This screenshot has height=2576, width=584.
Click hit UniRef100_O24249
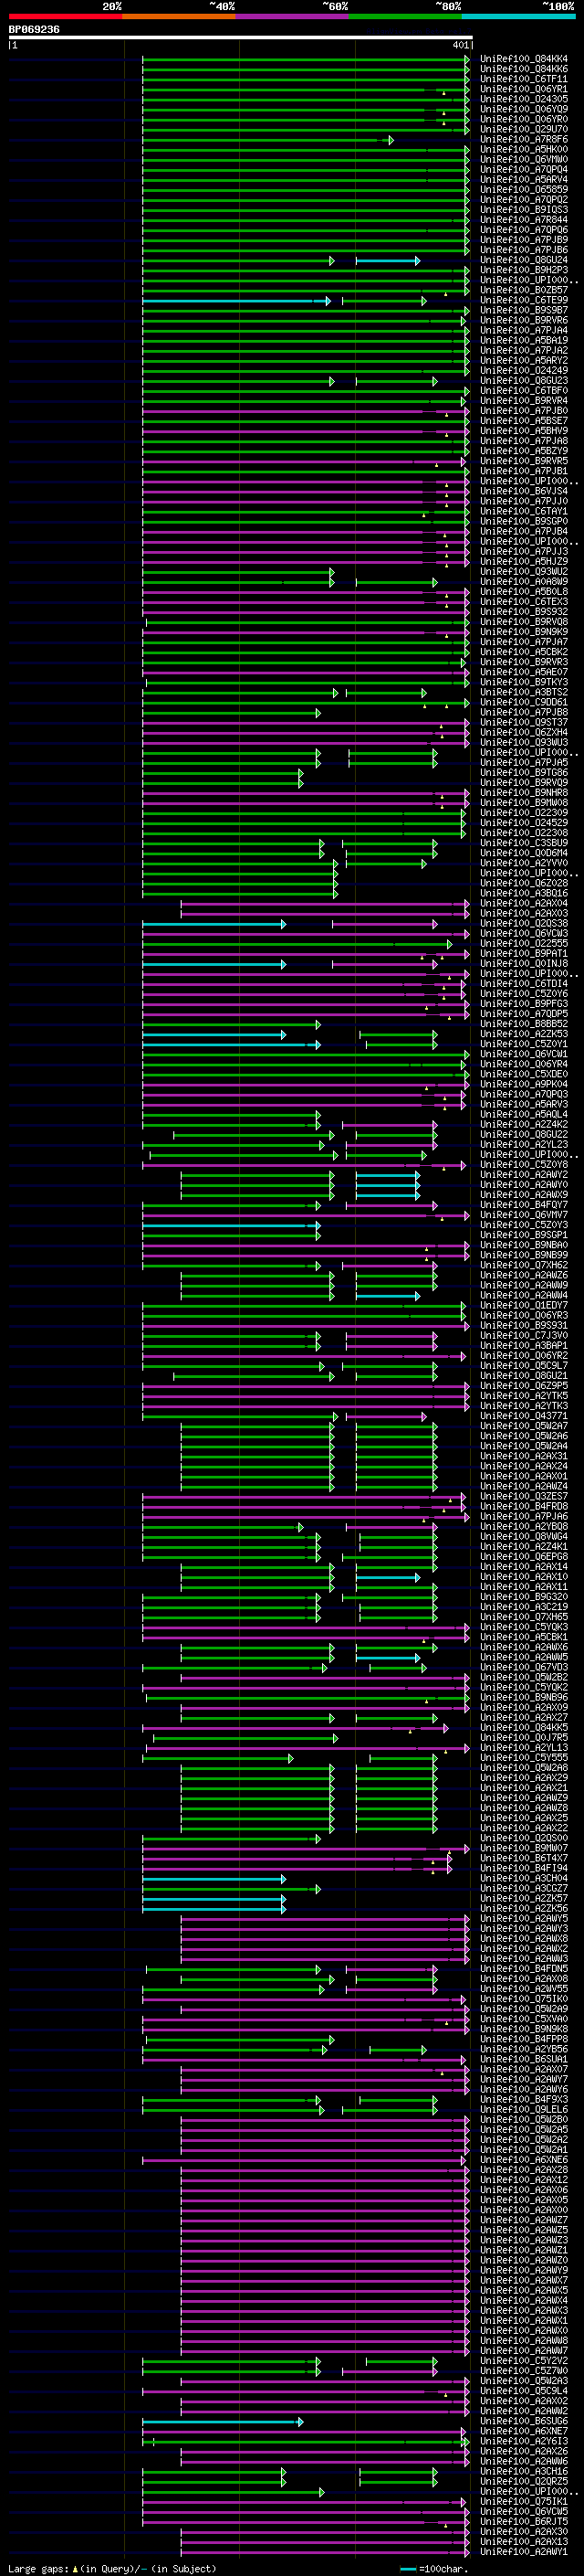524,370
